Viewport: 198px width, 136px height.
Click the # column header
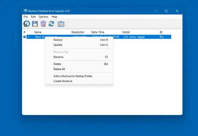(28, 32)
